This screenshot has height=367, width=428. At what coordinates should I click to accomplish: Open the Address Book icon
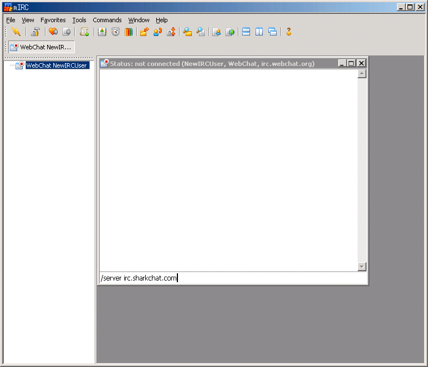point(102,32)
